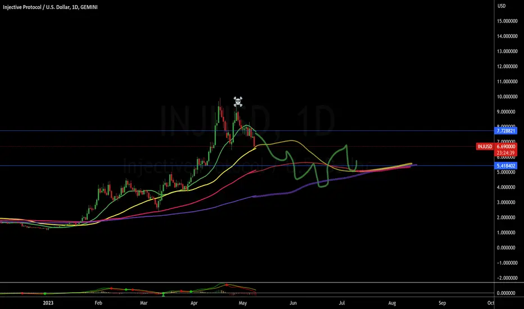Click the Mar label on time axis
This screenshot has width=524, height=309.
point(144,303)
